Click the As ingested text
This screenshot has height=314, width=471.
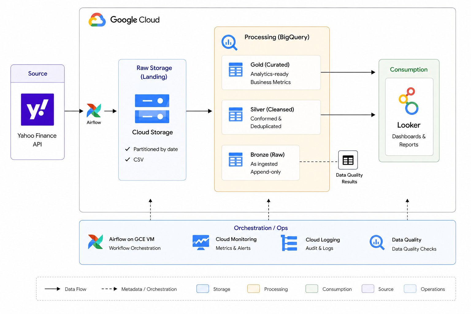264,164
